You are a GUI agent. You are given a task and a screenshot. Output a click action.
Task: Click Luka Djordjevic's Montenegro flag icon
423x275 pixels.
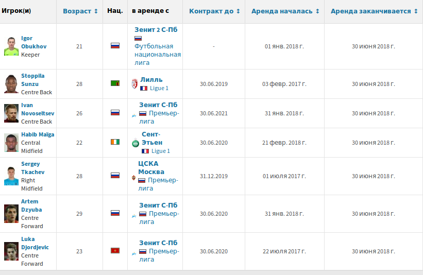coord(115,251)
